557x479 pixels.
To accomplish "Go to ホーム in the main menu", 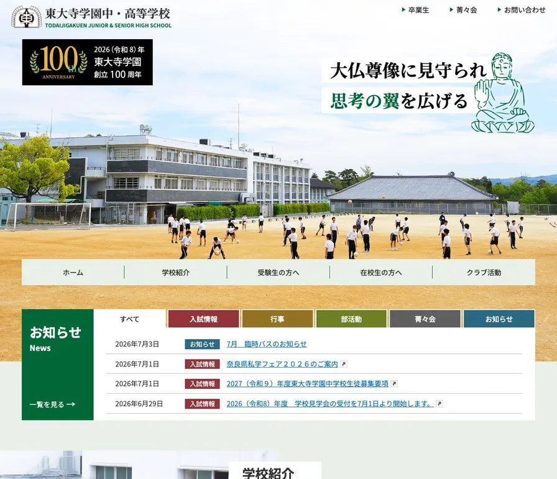I will point(73,272).
